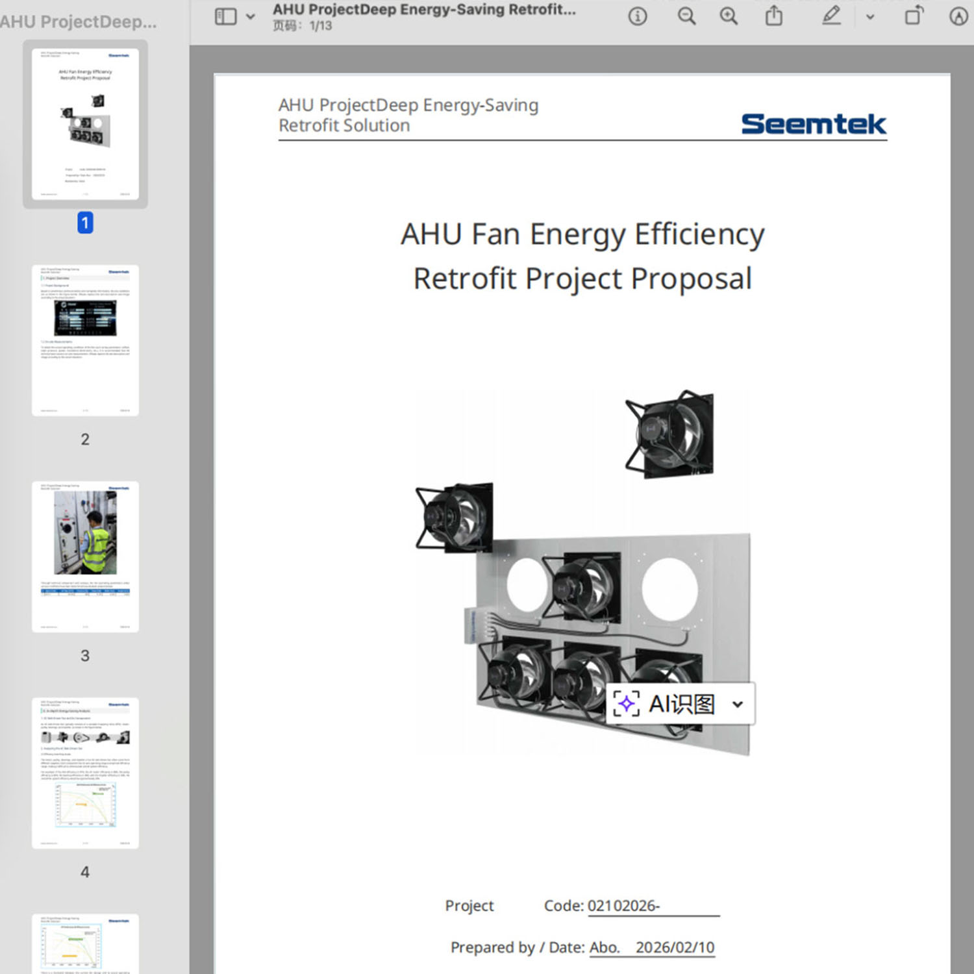Click the "AHU Fan Energy Efficiency" title line
The height and width of the screenshot is (974, 974).
(x=582, y=234)
